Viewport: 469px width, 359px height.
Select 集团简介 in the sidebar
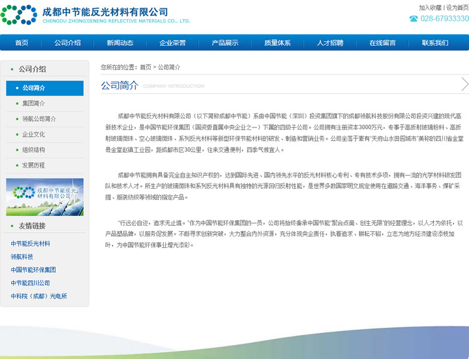pos(33,103)
